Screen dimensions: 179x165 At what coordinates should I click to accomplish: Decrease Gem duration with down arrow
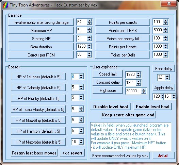89,48
